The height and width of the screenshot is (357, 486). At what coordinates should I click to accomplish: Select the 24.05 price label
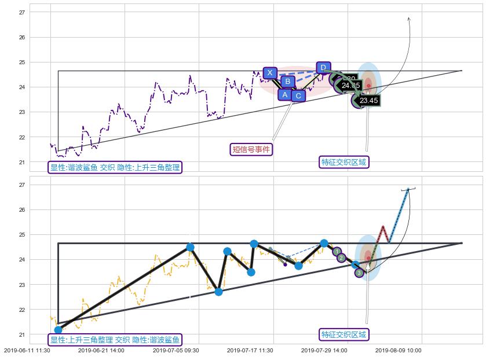point(350,86)
